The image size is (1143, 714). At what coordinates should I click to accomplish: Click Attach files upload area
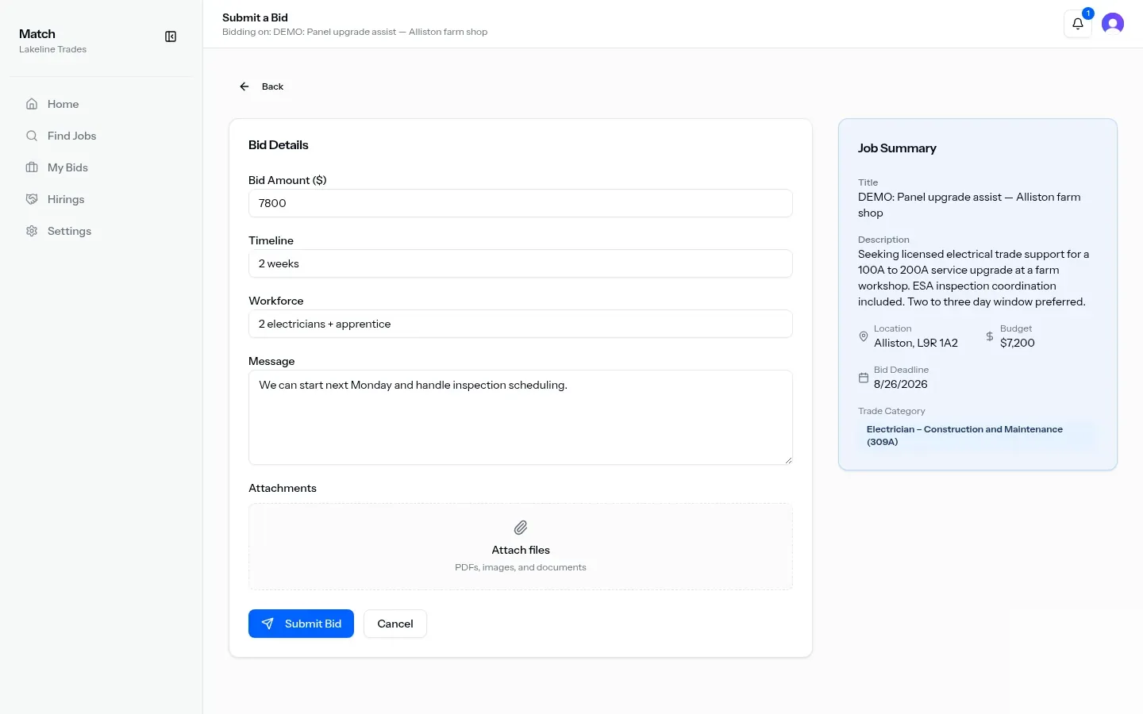click(x=521, y=547)
